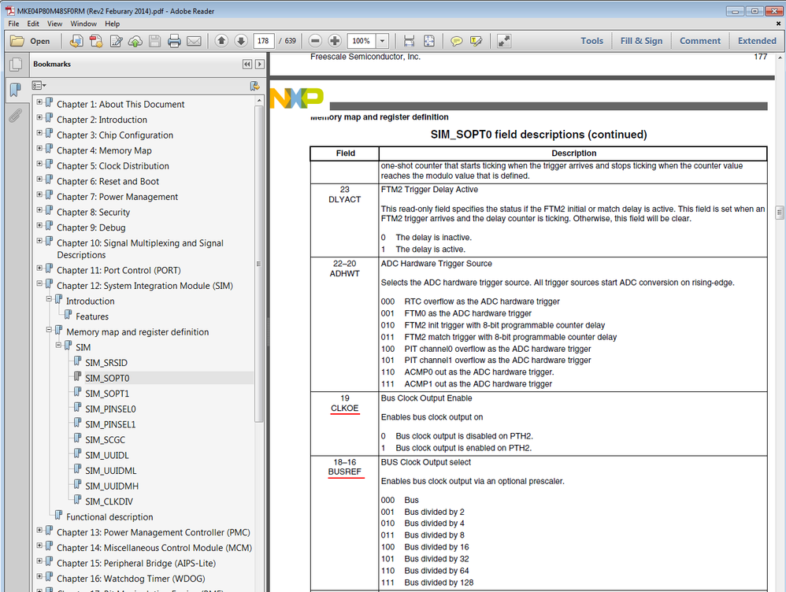Click the document vertical scrollbar thumb

coord(780,212)
